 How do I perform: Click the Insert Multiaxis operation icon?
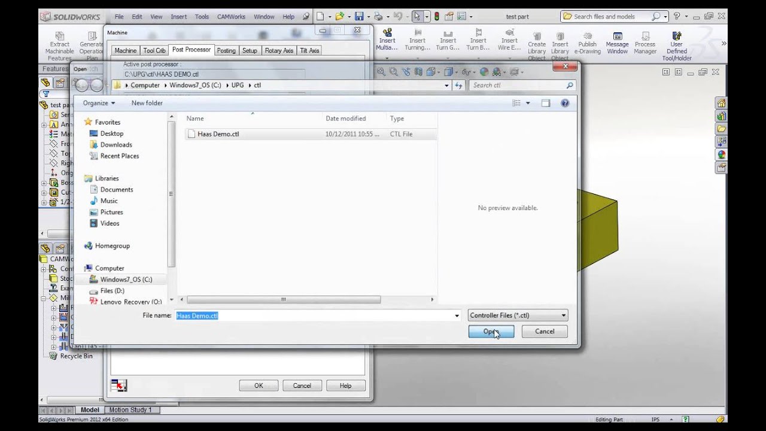pos(387,40)
